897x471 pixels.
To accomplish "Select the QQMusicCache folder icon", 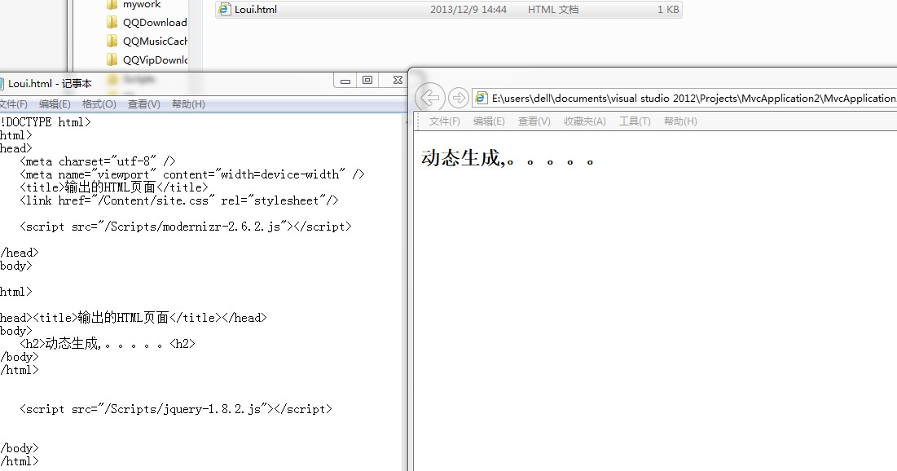I will 112,42.
